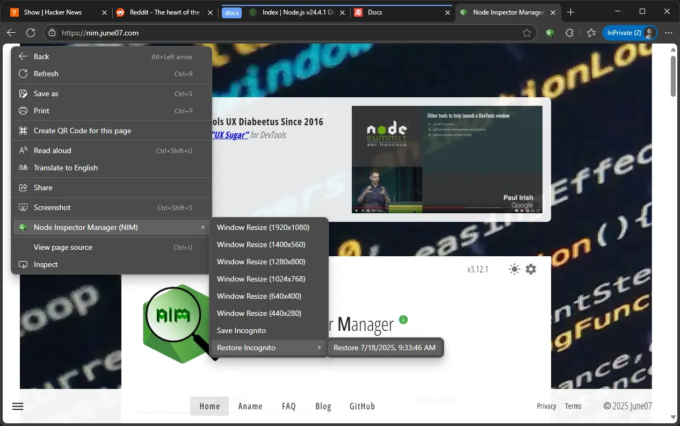Select Inspect in context menu
This screenshot has height=426, width=680.
pyautogui.click(x=111, y=264)
